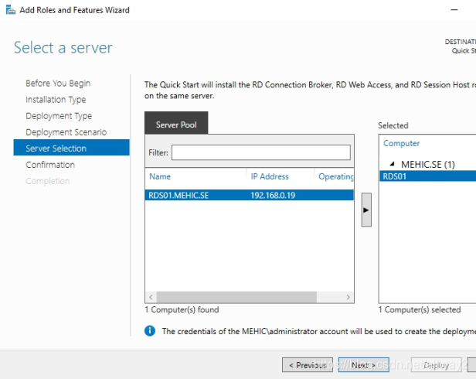The width and height of the screenshot is (476, 379).
Task: Click the right arrow of the horizontal scrollbar
Action: click(x=348, y=297)
